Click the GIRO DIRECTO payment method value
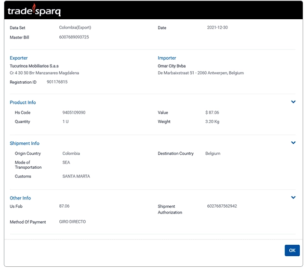Image resolution: width=307 pixels, height=275 pixels. 72,222
